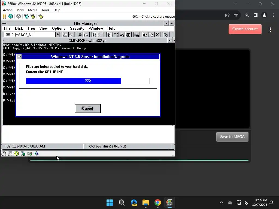Sort files by Size toolbar icon
279x209 pixels.
tap(122, 35)
